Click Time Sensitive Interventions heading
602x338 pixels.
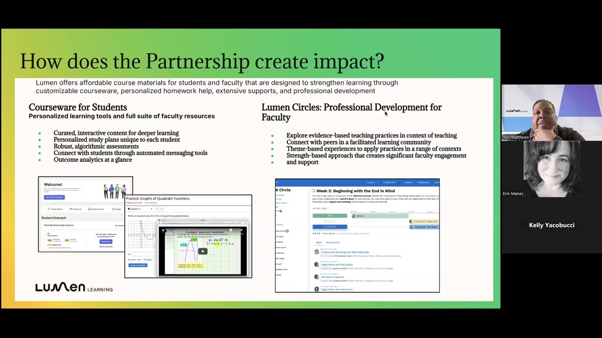(x=59, y=225)
